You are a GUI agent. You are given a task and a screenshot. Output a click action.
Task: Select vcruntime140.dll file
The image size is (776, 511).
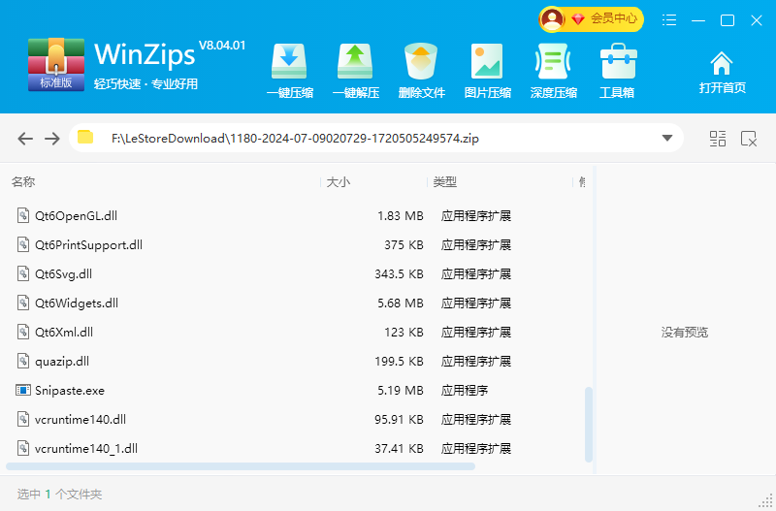click(x=299, y=420)
